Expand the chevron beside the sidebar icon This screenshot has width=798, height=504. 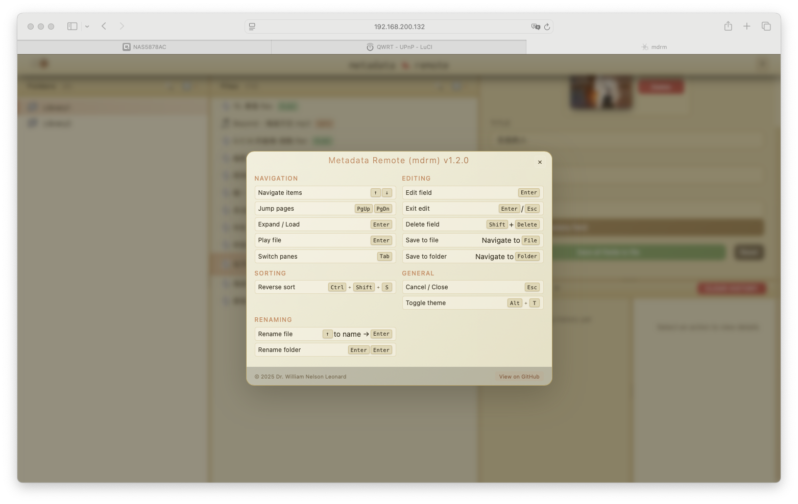click(x=87, y=27)
